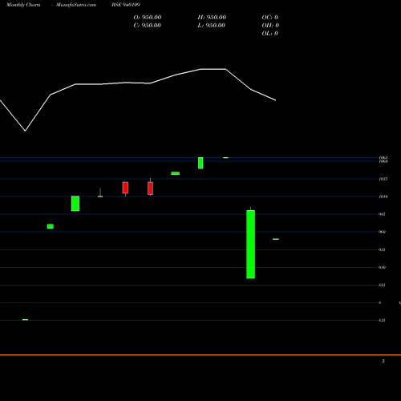
Task: Click the last small green dash candle
Action: pos(276,239)
